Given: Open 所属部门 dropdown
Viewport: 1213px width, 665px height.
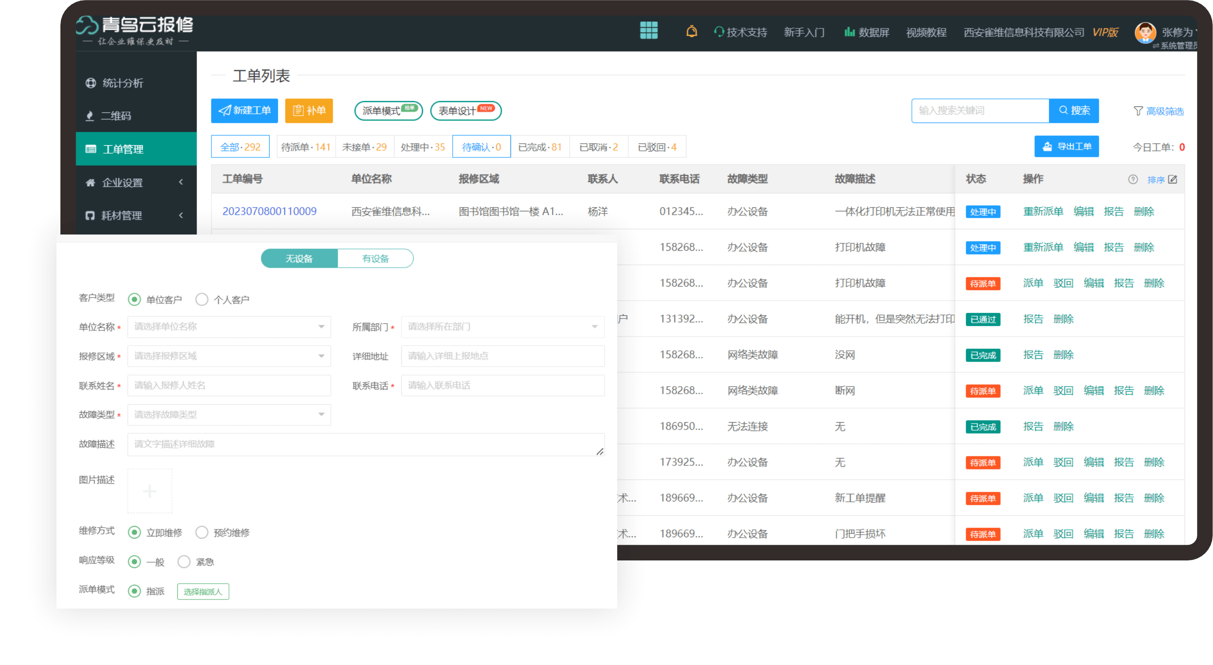Looking at the screenshot, I should 503,327.
